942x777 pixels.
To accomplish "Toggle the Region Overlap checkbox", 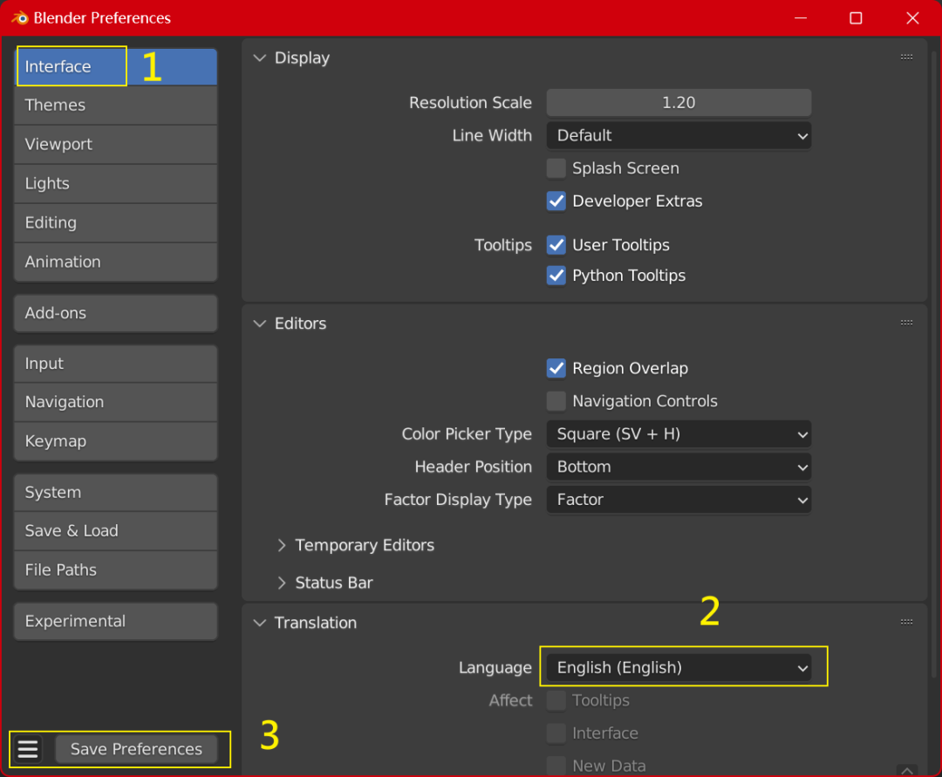I will coord(556,368).
